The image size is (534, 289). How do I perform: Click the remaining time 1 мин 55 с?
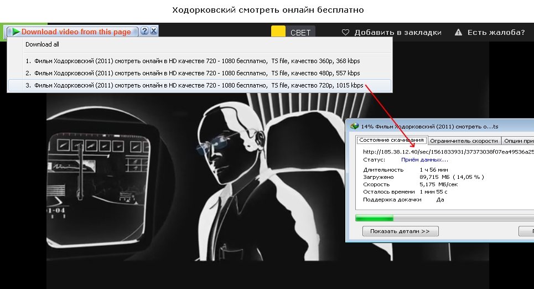tap(433, 192)
